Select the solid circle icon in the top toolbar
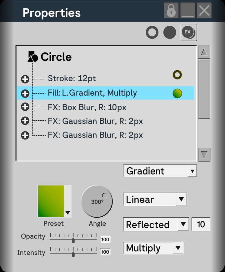The image size is (225, 272). (170, 32)
